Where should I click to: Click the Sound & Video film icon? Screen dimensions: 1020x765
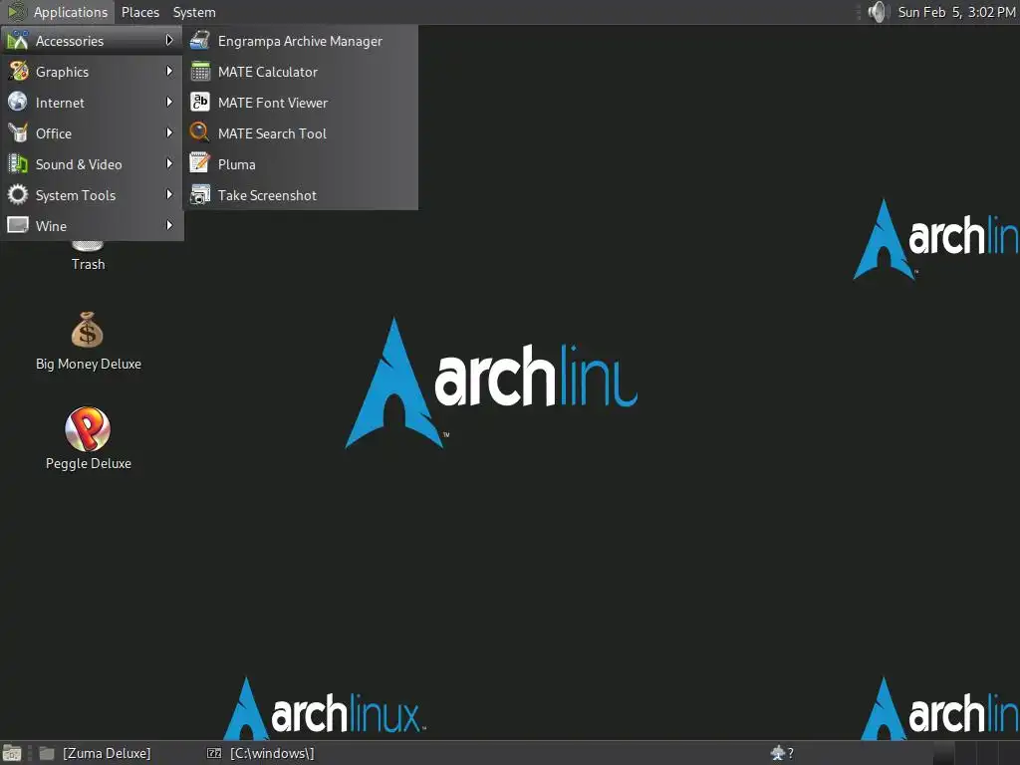pyautogui.click(x=18, y=163)
